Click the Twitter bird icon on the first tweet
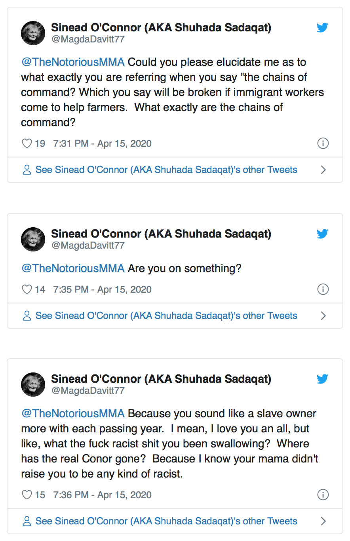Image resolution: width=350 pixels, height=541 pixels. [323, 28]
